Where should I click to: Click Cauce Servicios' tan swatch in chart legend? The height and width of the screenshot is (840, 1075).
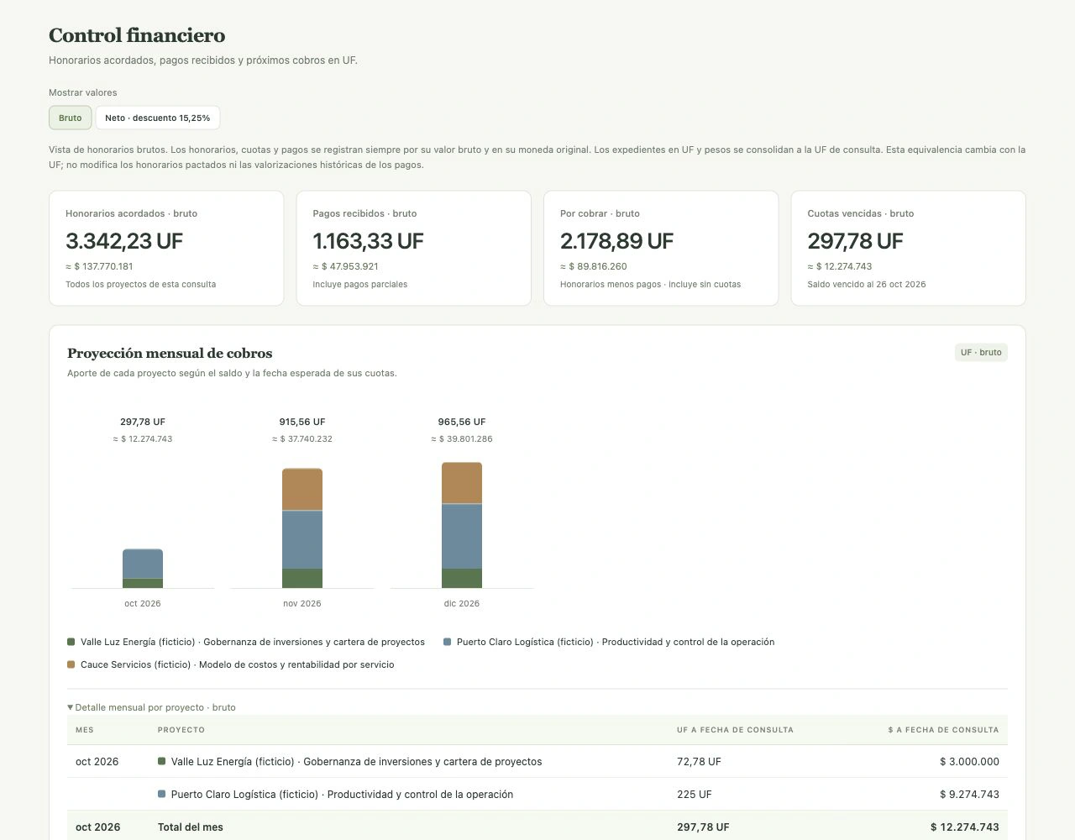[71, 664]
